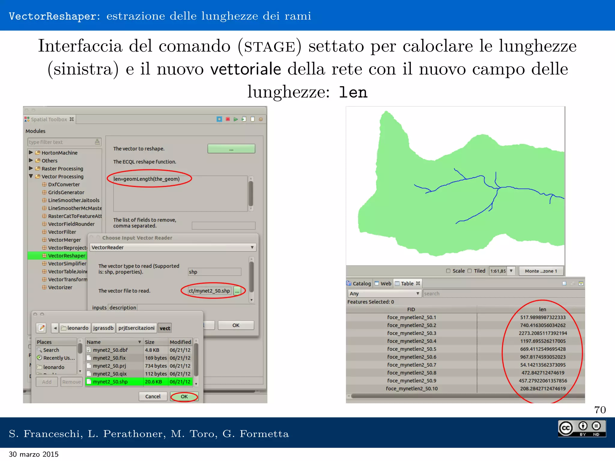Click the red stop icon in Spatial Toolbox

click(228, 119)
